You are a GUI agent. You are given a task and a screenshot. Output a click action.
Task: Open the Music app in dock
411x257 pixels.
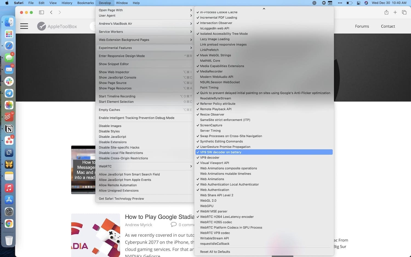(9, 188)
